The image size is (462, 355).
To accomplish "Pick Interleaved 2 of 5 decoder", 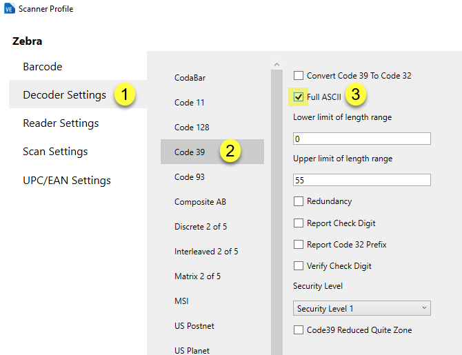I will point(206,252).
